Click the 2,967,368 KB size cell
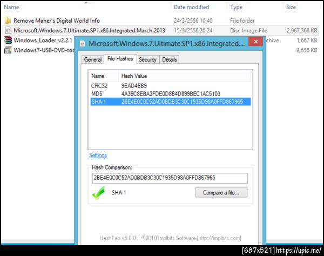Viewport: 324px width, 256px height. pos(302,30)
